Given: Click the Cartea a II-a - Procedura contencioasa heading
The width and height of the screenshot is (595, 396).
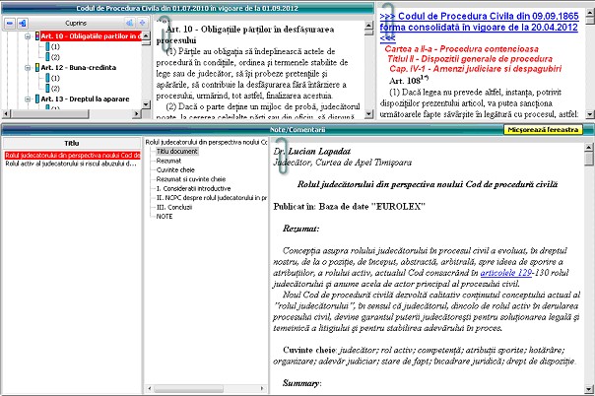Looking at the screenshot, I should pyautogui.click(x=461, y=49).
